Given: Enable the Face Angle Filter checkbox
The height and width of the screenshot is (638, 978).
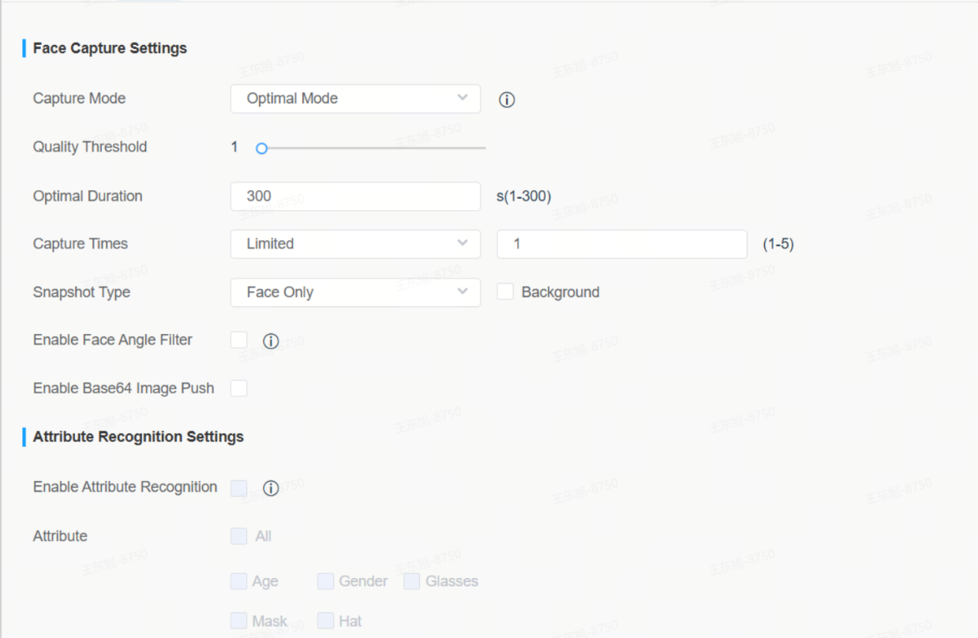Looking at the screenshot, I should 239,340.
